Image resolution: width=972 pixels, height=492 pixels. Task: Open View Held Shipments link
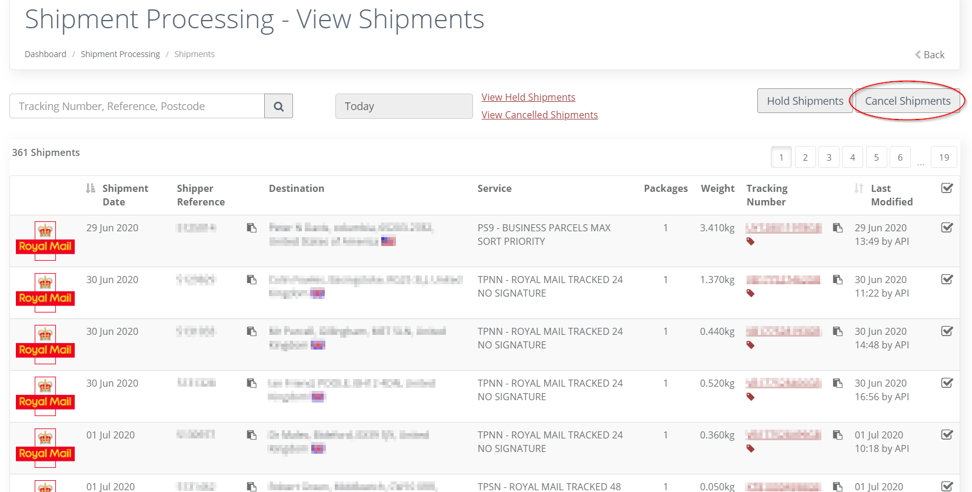point(528,97)
